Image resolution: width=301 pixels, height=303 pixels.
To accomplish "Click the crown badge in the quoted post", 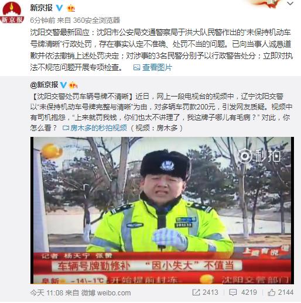I will [73, 85].
